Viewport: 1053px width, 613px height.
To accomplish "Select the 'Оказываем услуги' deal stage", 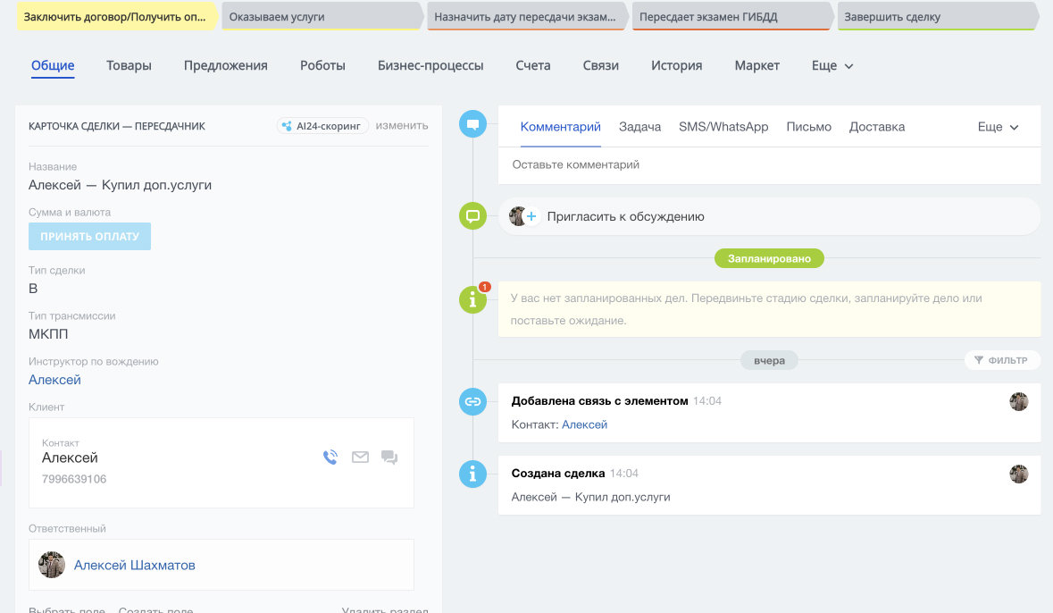I will (320, 17).
